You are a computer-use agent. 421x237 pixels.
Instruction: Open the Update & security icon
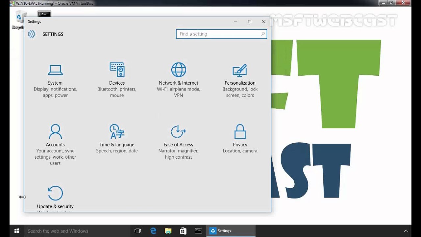pyautogui.click(x=55, y=193)
